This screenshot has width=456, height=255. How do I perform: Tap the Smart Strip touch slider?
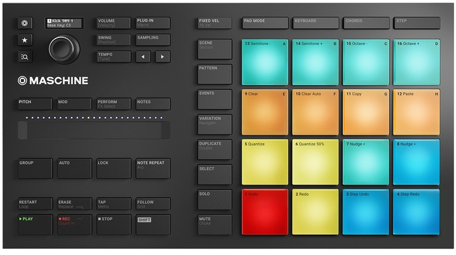pyautogui.click(x=94, y=130)
